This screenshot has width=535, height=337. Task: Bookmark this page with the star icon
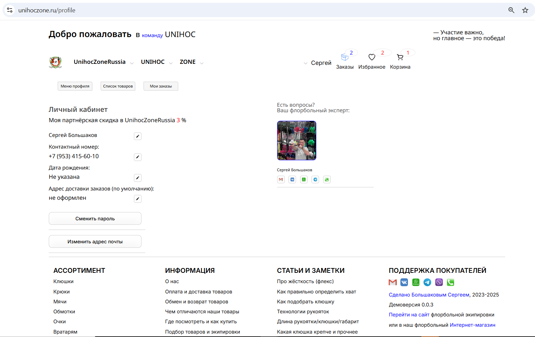click(525, 10)
